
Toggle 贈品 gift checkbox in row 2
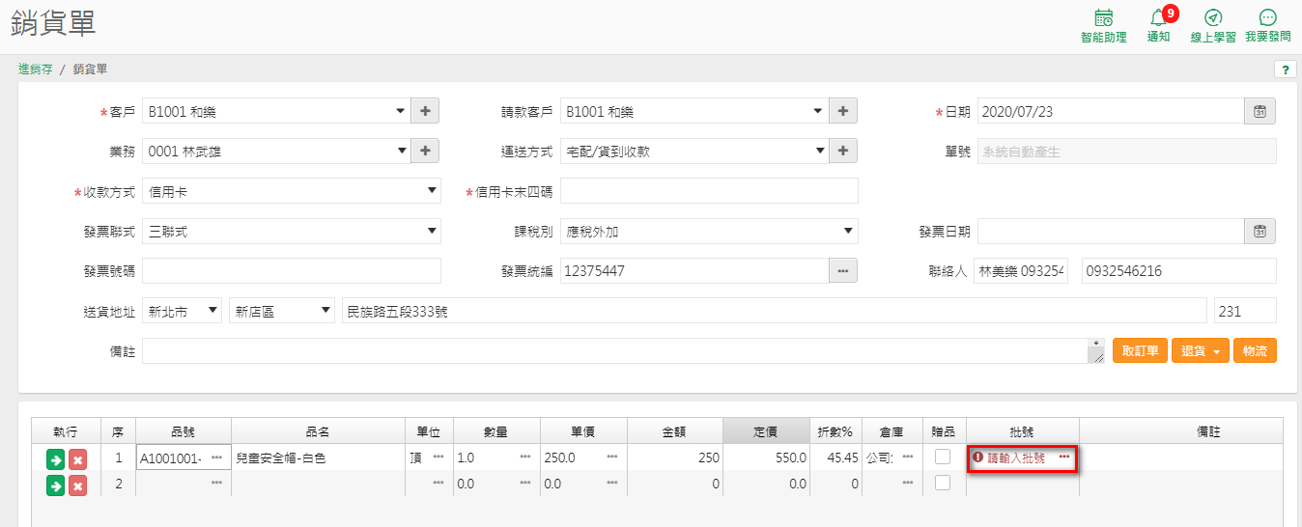tap(943, 482)
